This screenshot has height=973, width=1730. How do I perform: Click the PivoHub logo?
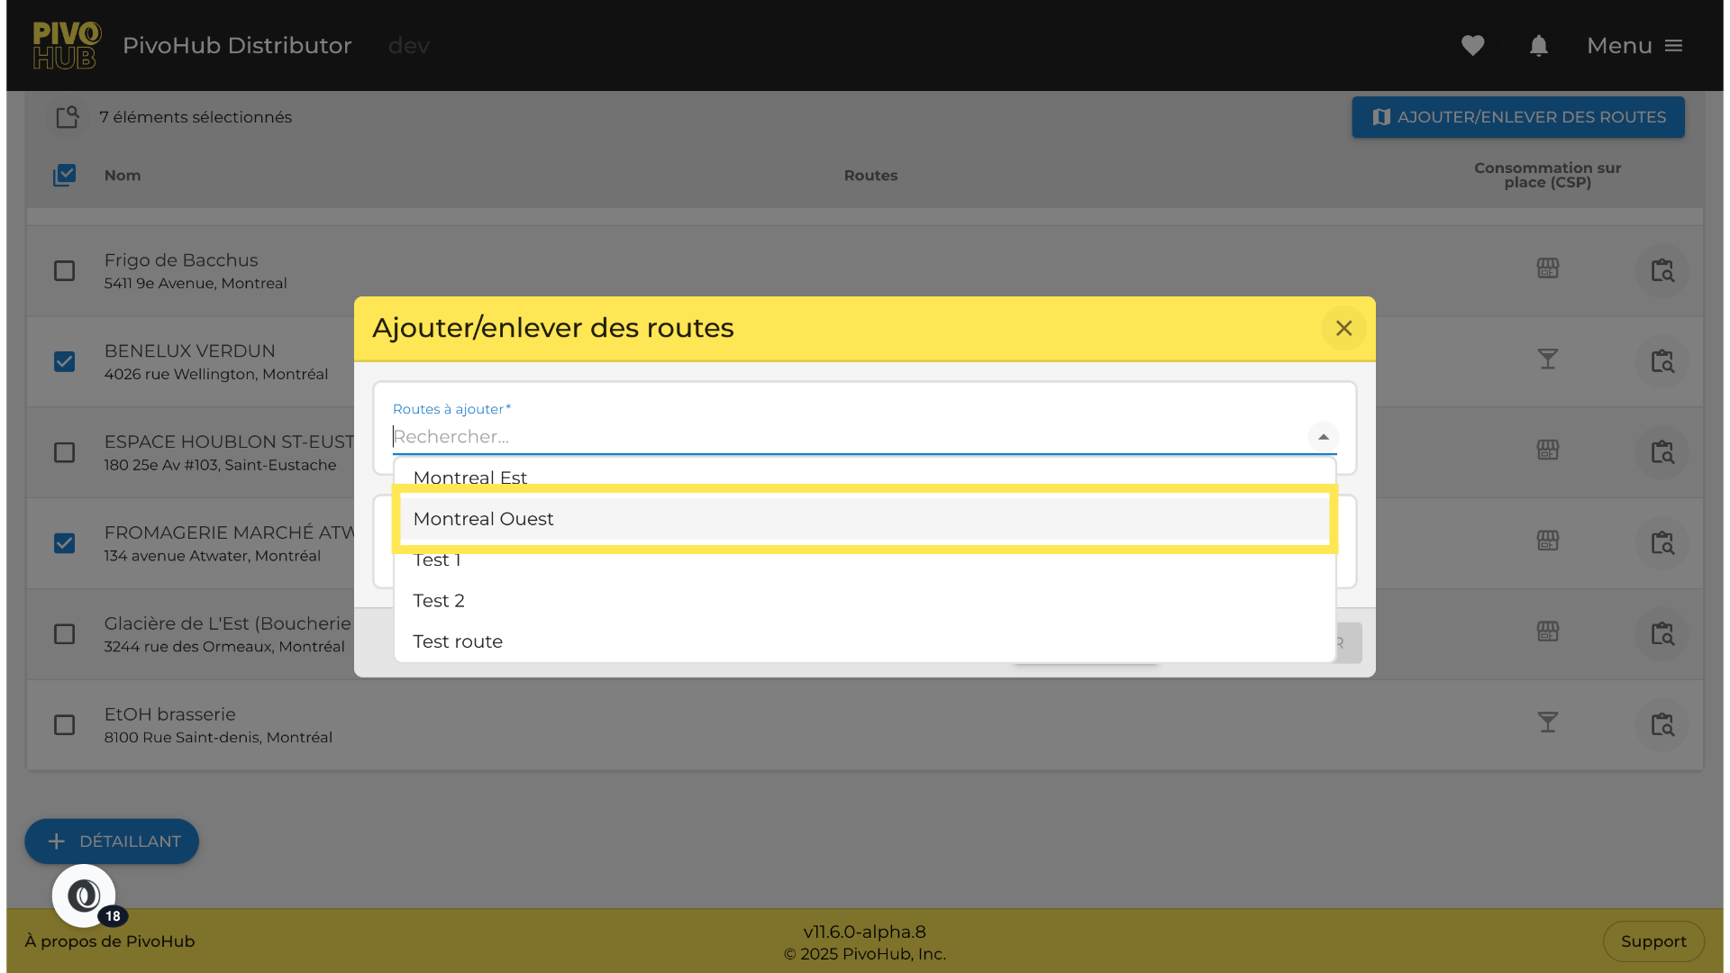(x=67, y=45)
